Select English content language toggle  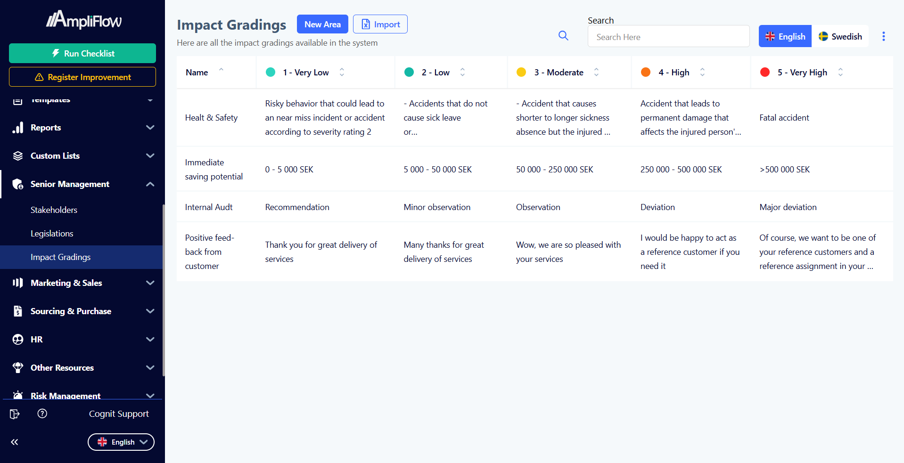[x=785, y=36]
